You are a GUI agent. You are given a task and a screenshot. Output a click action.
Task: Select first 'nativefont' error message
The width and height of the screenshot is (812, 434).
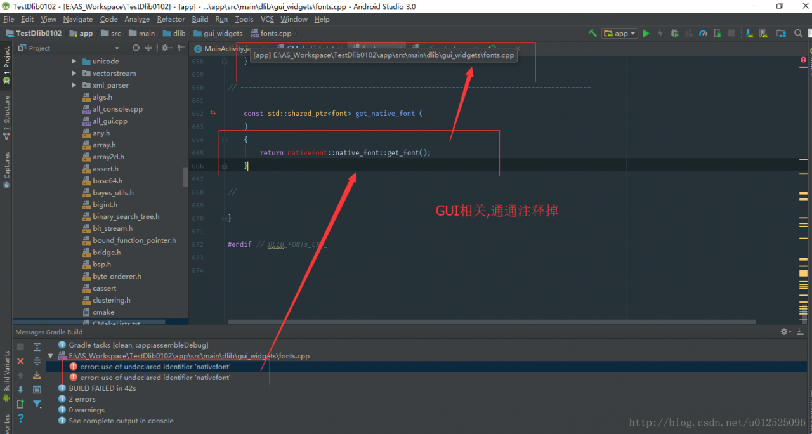click(x=150, y=367)
